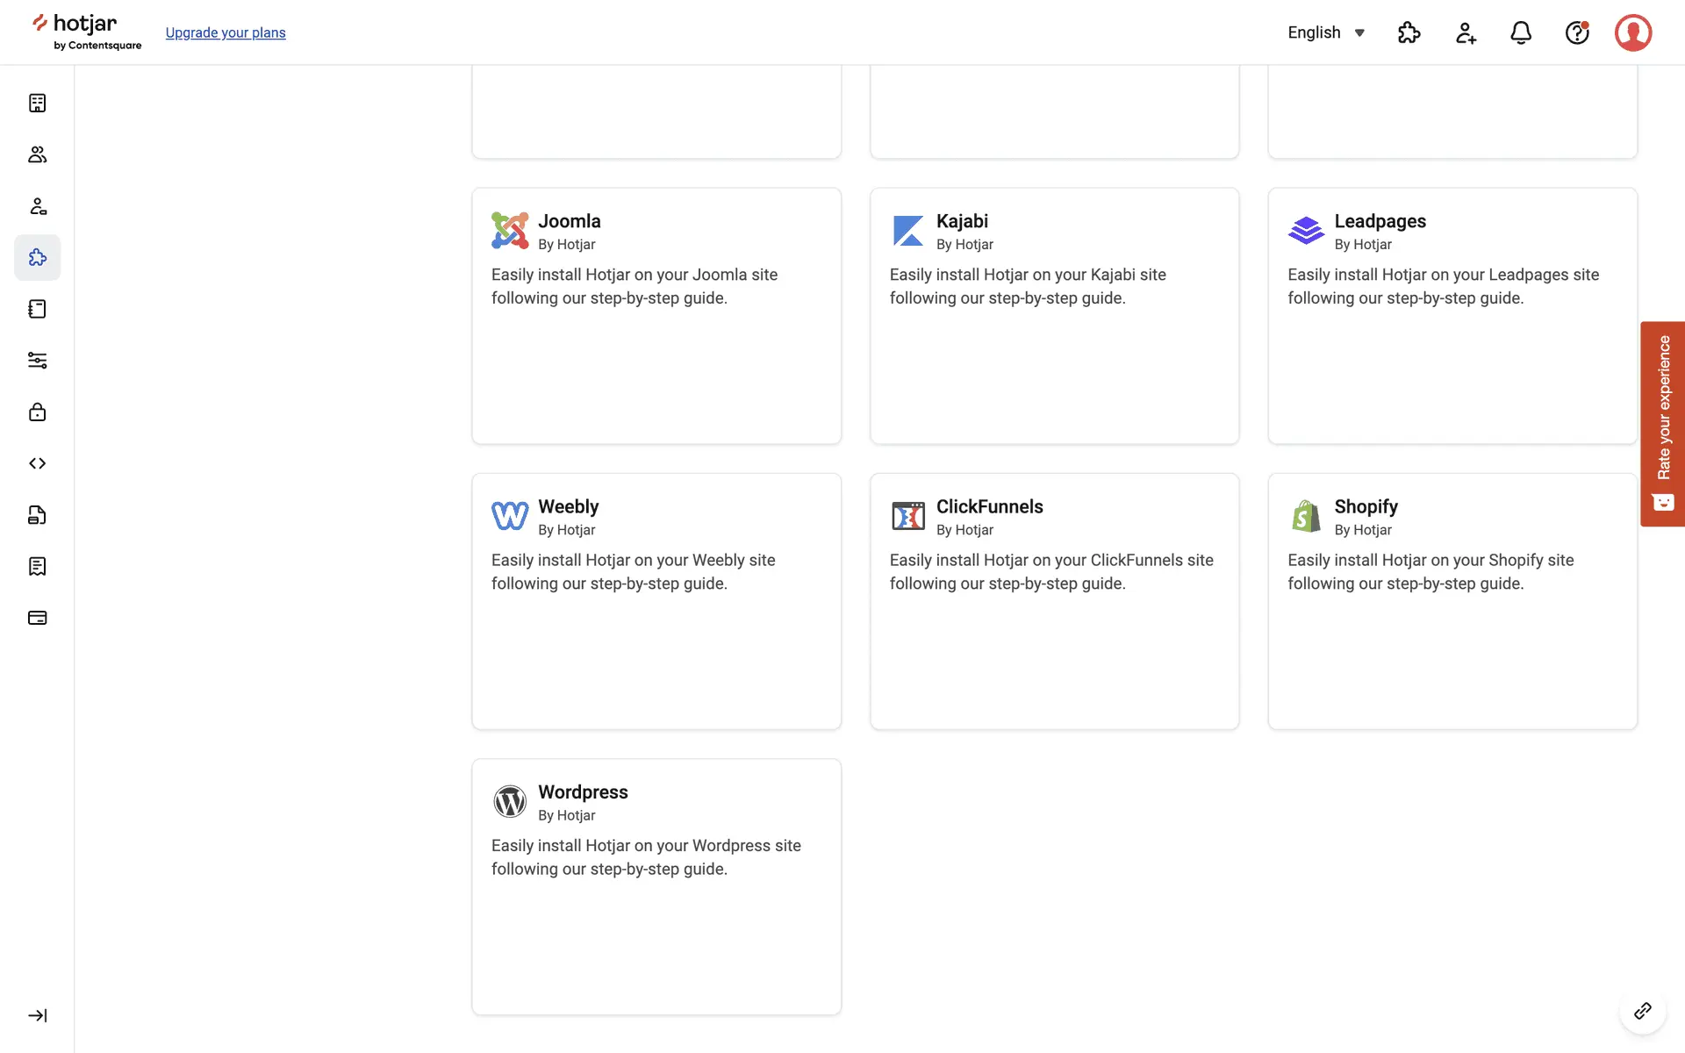Open the user profile avatar menu
Image resolution: width=1685 pixels, height=1053 pixels.
coord(1632,32)
